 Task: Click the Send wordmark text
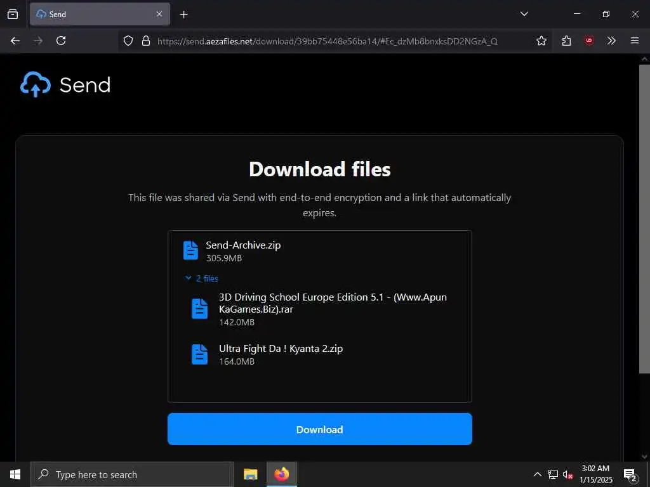click(x=85, y=85)
